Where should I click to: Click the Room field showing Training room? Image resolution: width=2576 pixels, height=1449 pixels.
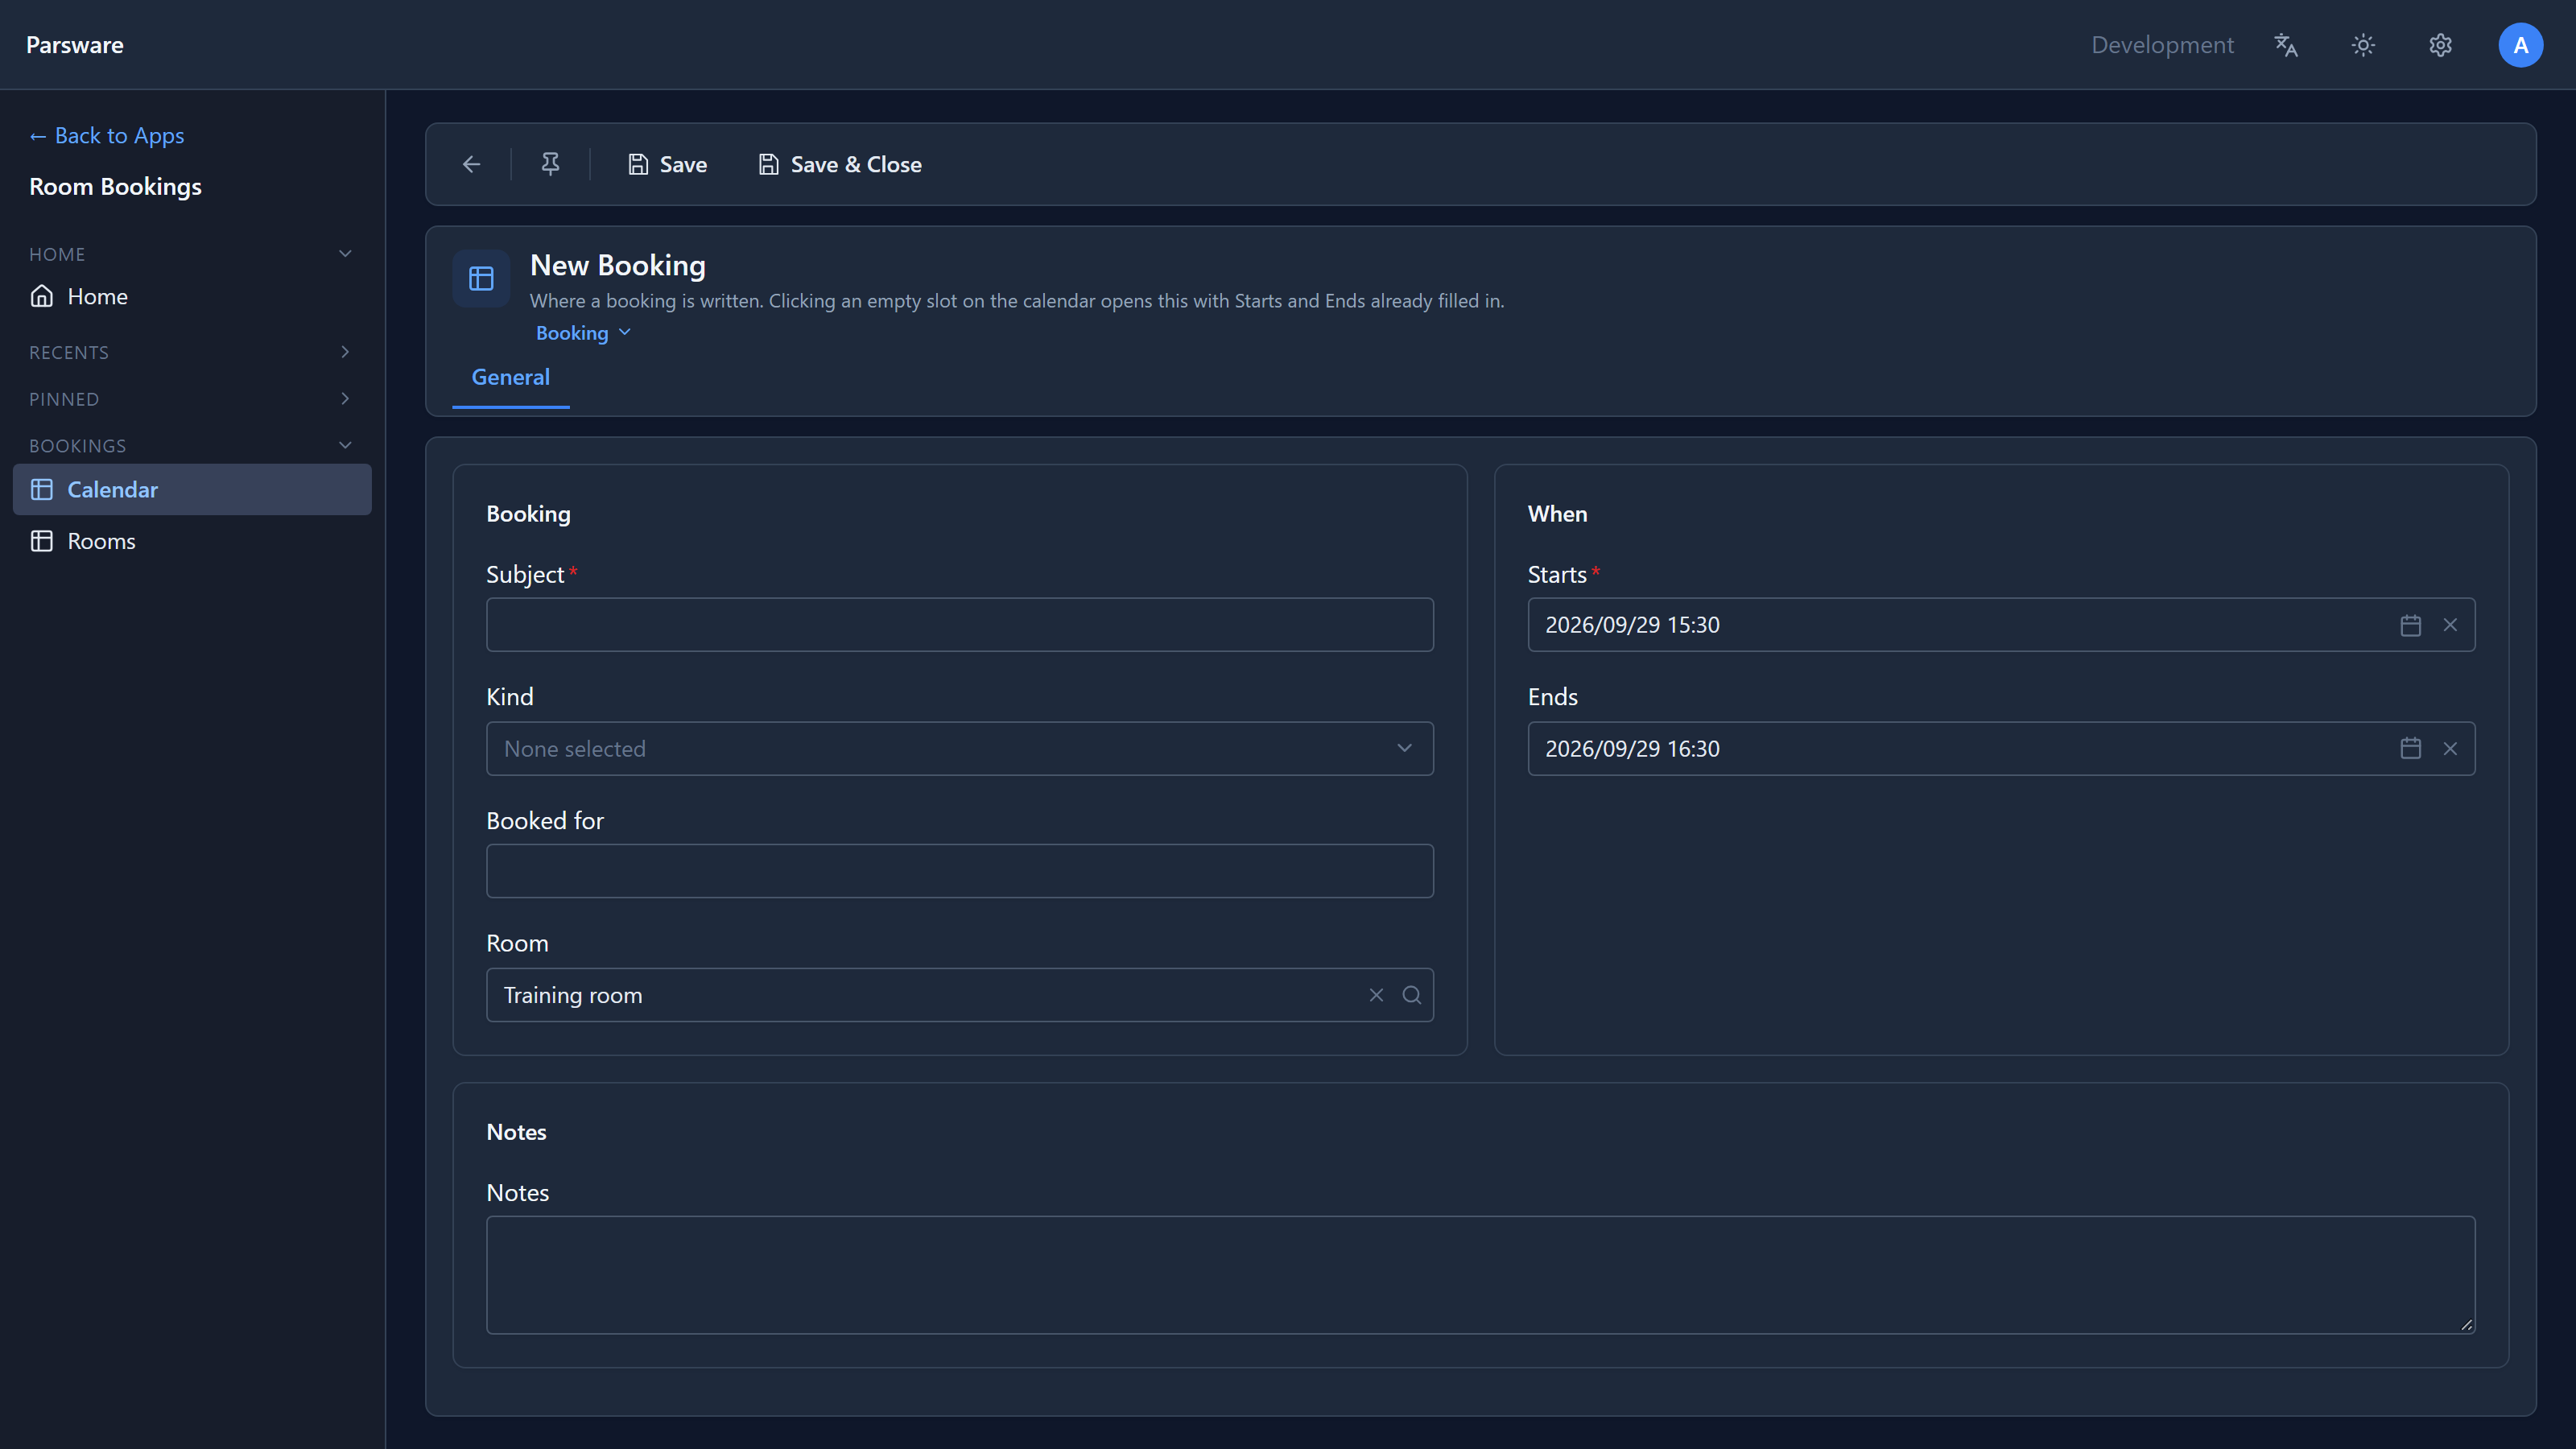959,995
